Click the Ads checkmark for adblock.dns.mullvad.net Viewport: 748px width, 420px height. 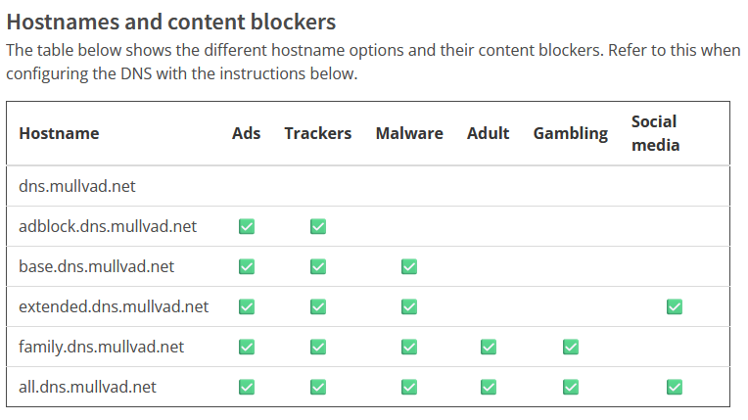[247, 226]
